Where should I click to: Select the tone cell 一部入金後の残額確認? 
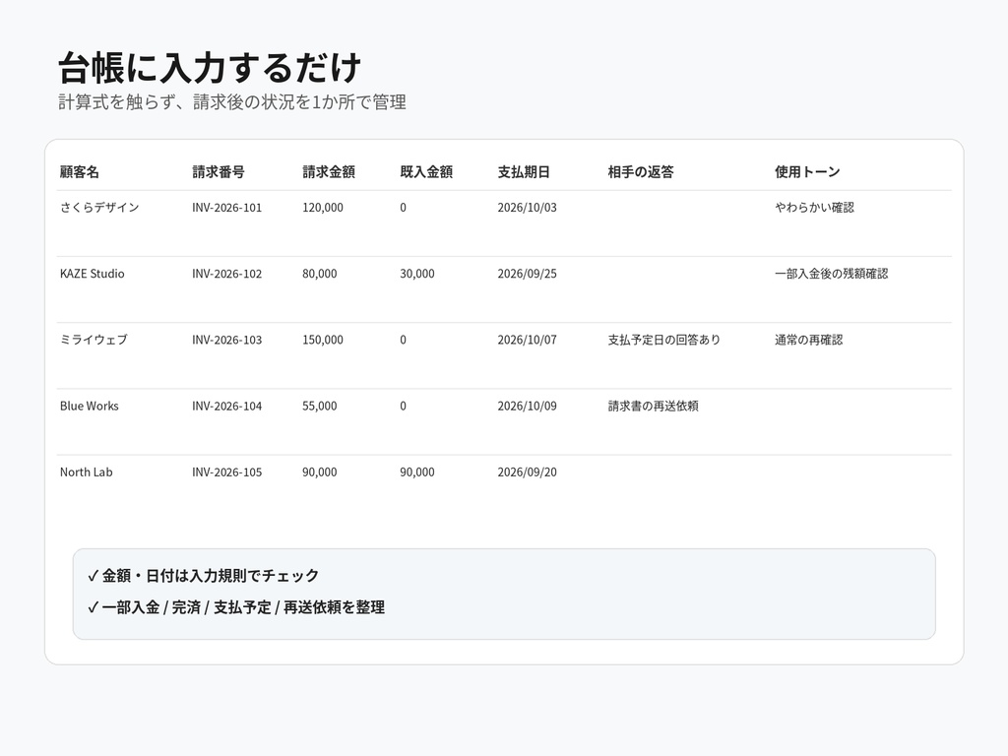[x=831, y=274]
